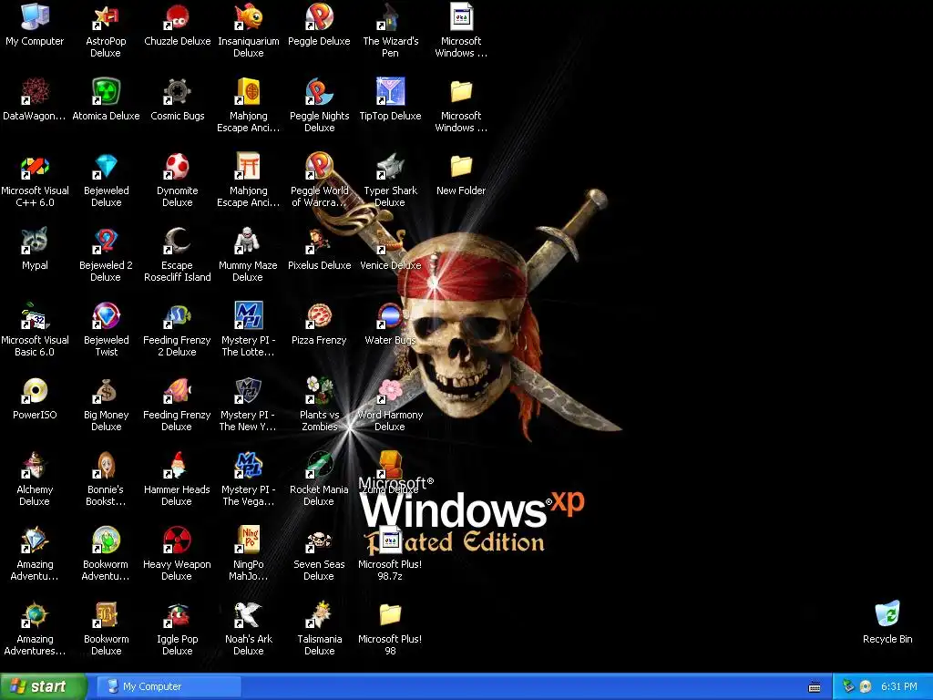Select Mystery PI - The New York icon
933x700 pixels.
[x=248, y=391]
